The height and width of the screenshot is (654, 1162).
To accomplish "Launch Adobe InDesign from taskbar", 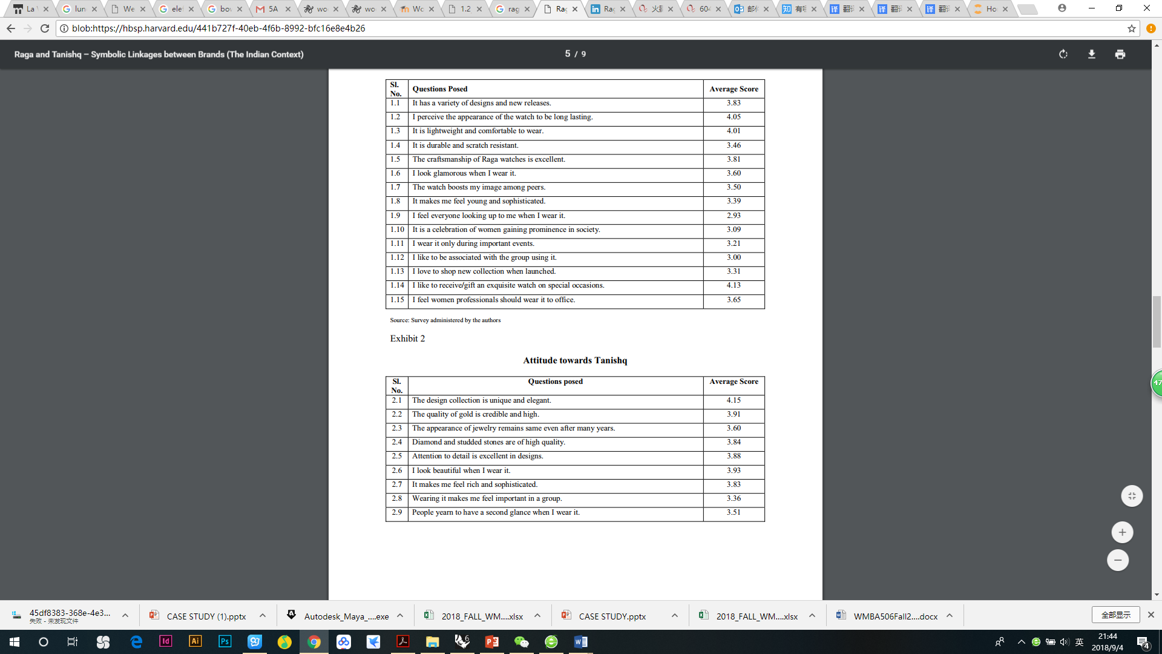I will point(165,641).
